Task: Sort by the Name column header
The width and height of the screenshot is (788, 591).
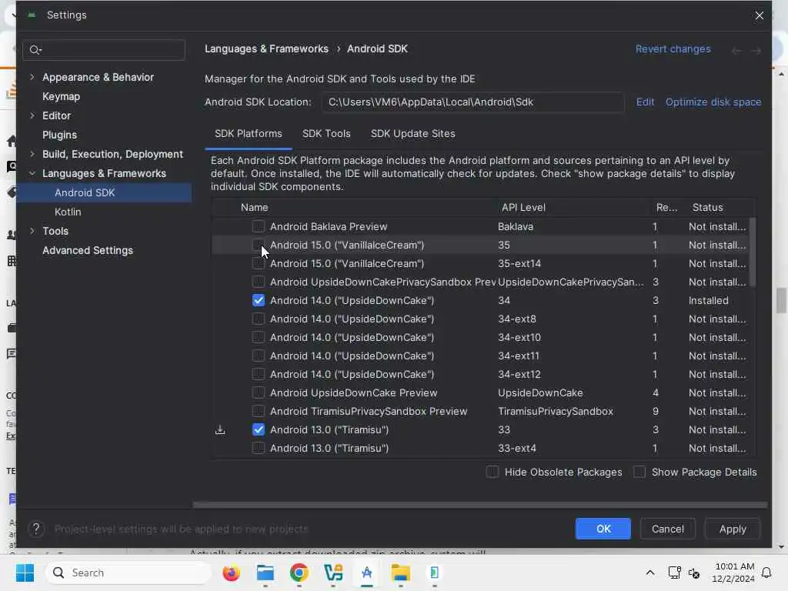Action: coord(254,208)
